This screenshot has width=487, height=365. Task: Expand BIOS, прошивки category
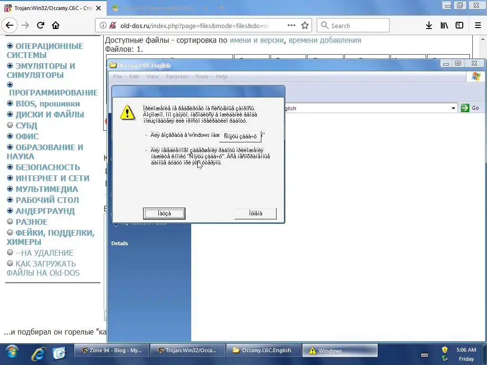click(x=10, y=103)
